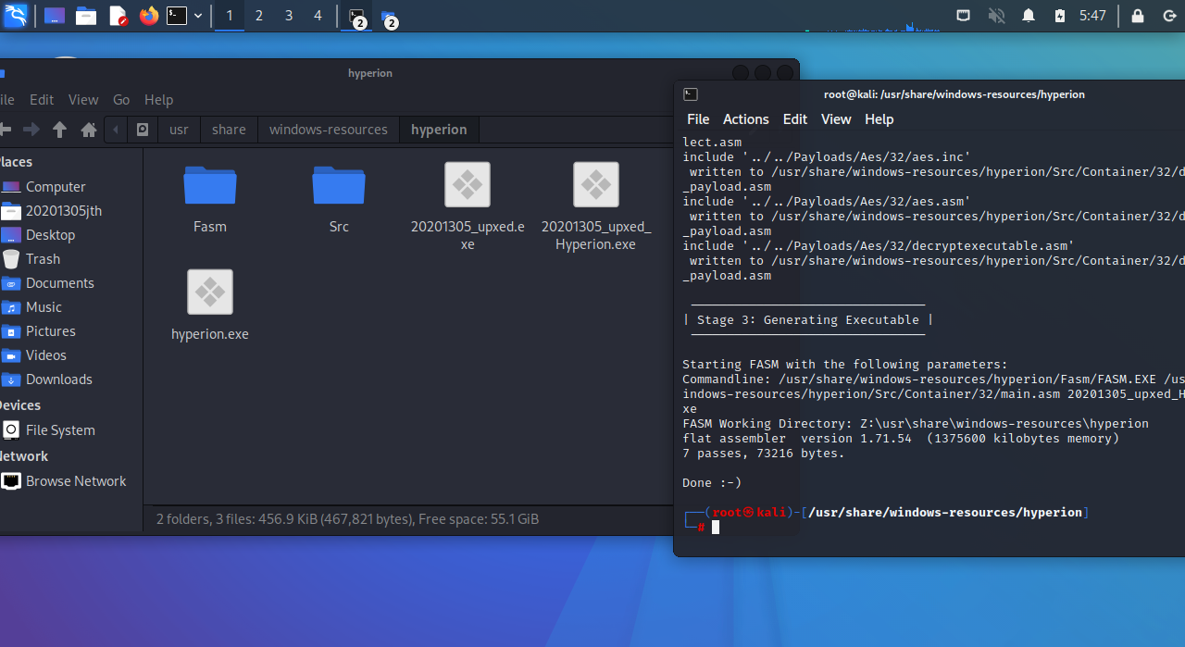Switch to workspace 2

click(x=259, y=16)
